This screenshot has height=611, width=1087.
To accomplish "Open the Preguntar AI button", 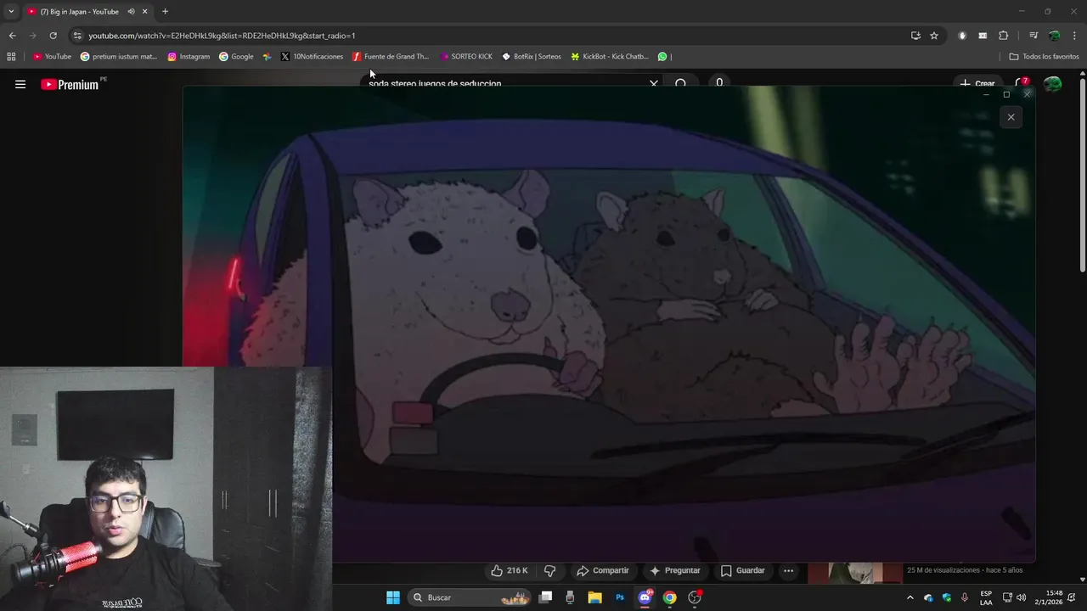I will (675, 570).
